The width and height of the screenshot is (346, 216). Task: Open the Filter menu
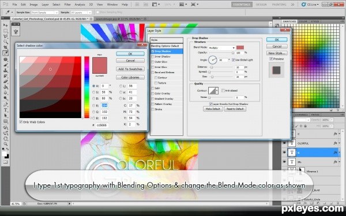(x=67, y=5)
